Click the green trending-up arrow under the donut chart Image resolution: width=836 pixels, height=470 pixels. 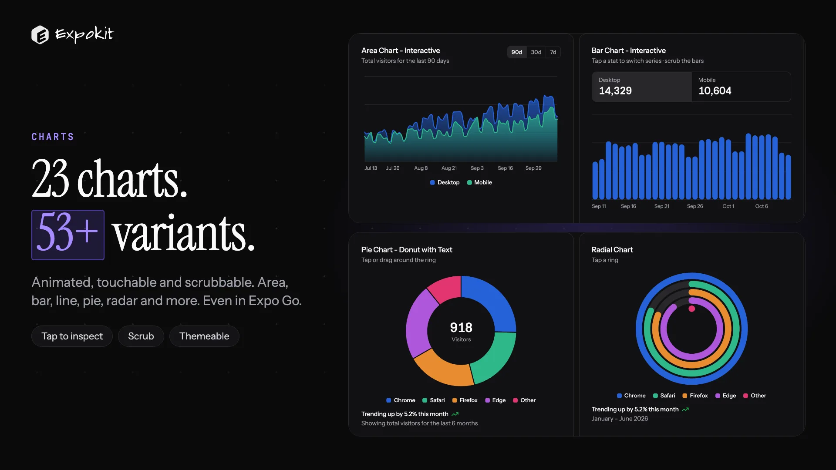click(455, 414)
